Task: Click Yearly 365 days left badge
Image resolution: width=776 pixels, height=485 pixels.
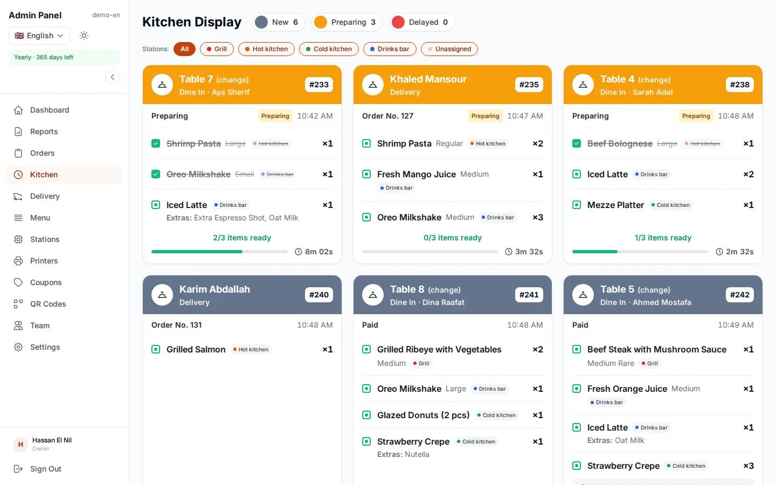Action: click(x=65, y=57)
